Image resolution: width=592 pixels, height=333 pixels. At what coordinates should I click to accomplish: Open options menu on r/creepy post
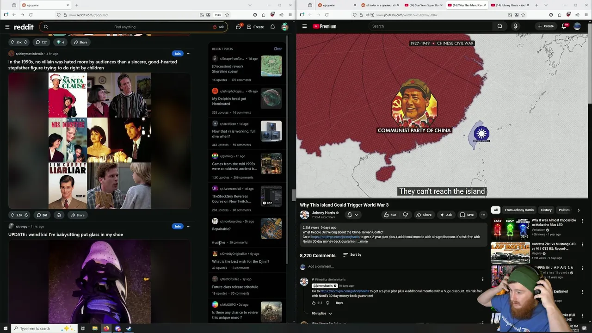(188, 226)
